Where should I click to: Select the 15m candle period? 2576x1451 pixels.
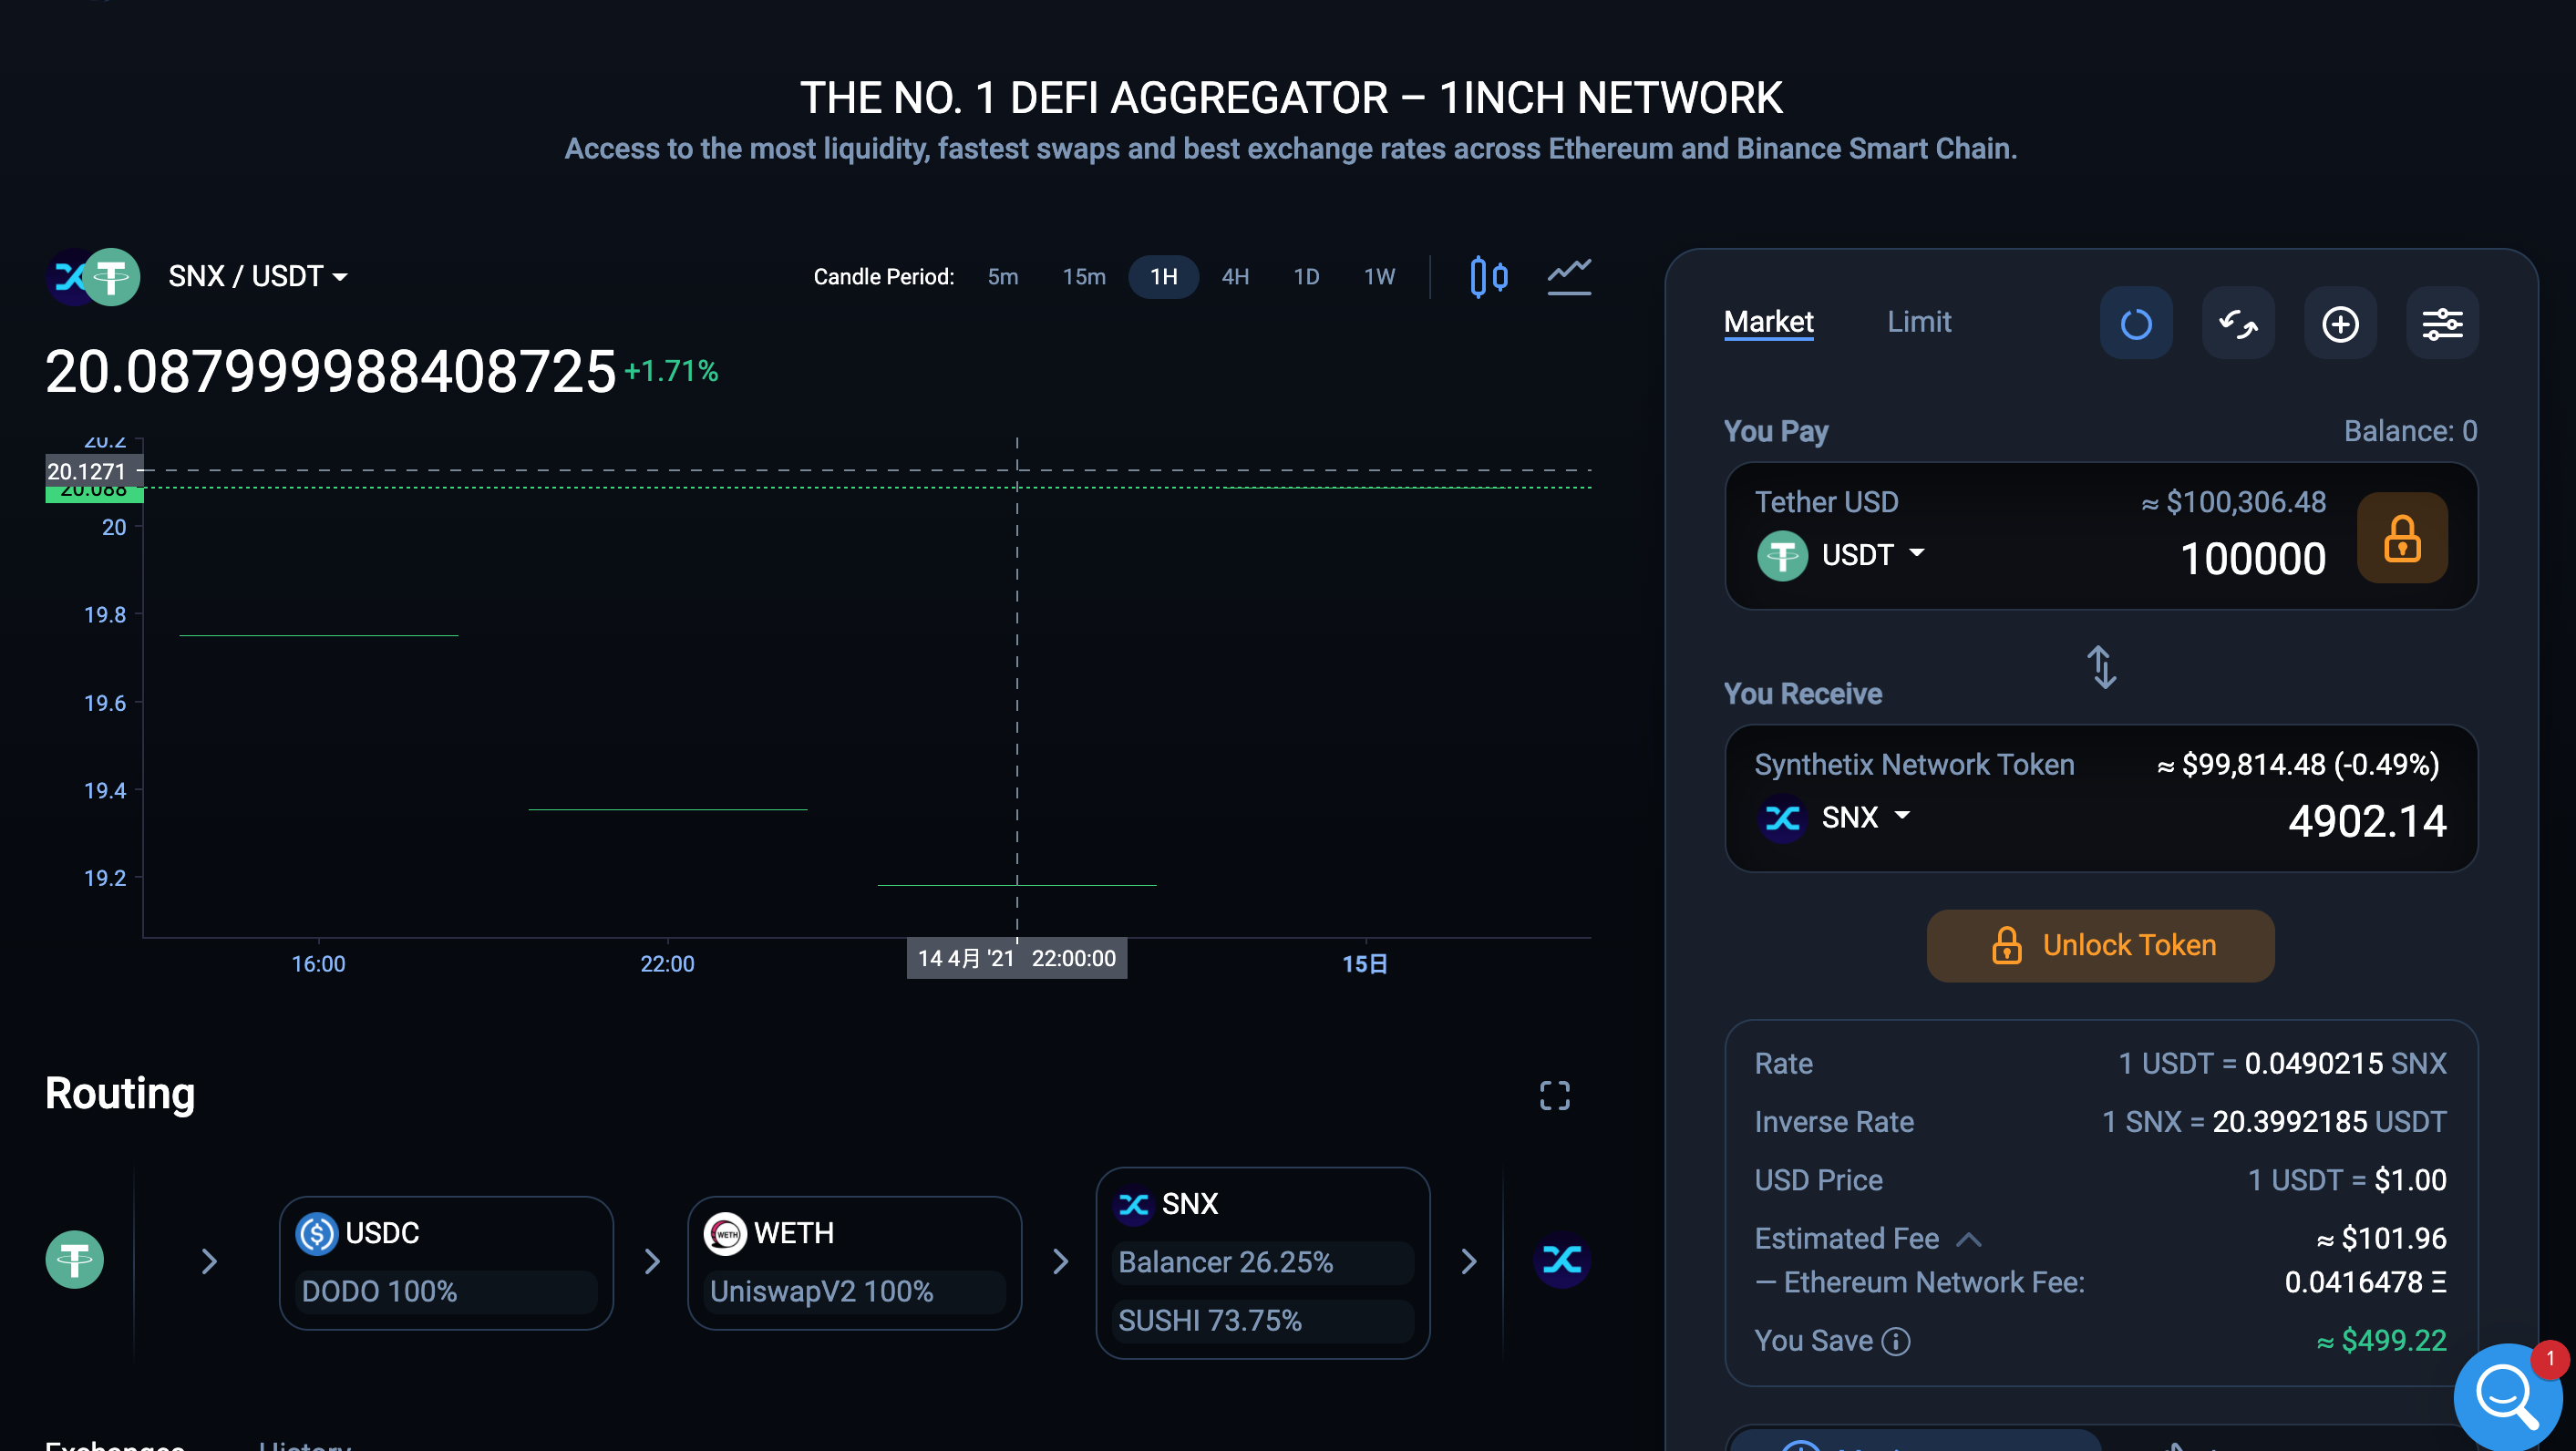pos(1083,277)
